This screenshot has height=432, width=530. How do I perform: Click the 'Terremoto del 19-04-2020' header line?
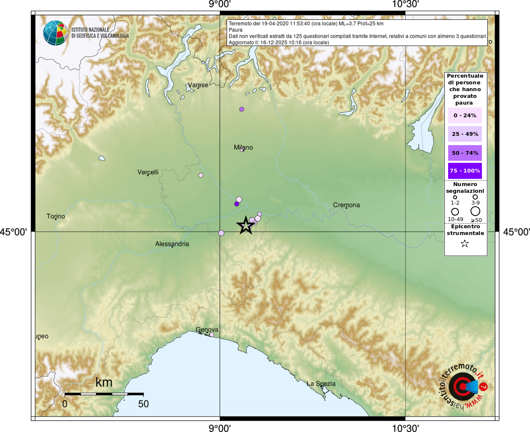pos(306,24)
